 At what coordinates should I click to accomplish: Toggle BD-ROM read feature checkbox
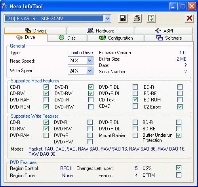click(x=180, y=100)
